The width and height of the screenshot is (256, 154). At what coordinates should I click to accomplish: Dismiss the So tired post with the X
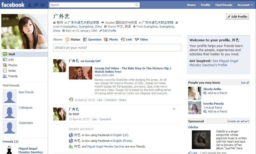coord(174,109)
